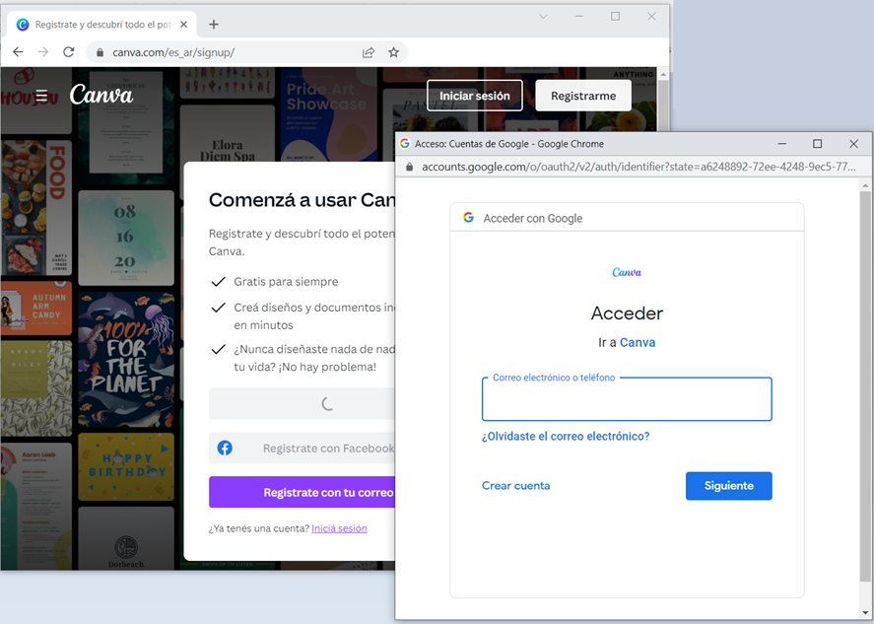Click the Siguiente button
This screenshot has width=874, height=624.
tap(728, 486)
